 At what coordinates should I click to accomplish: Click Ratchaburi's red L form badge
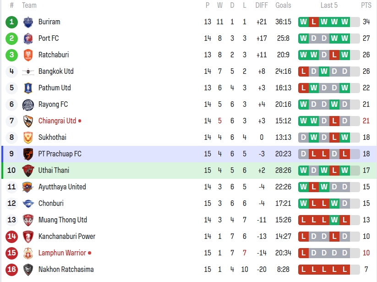(334, 55)
